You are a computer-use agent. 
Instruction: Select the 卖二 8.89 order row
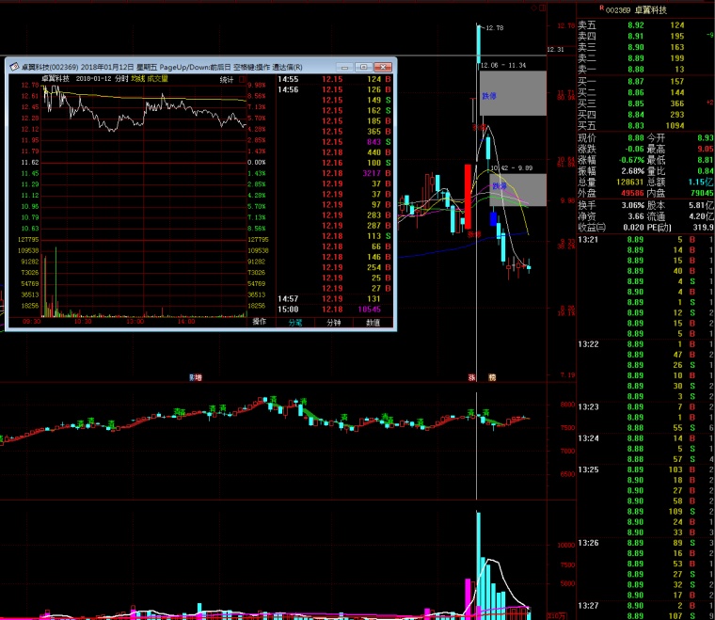click(x=644, y=58)
